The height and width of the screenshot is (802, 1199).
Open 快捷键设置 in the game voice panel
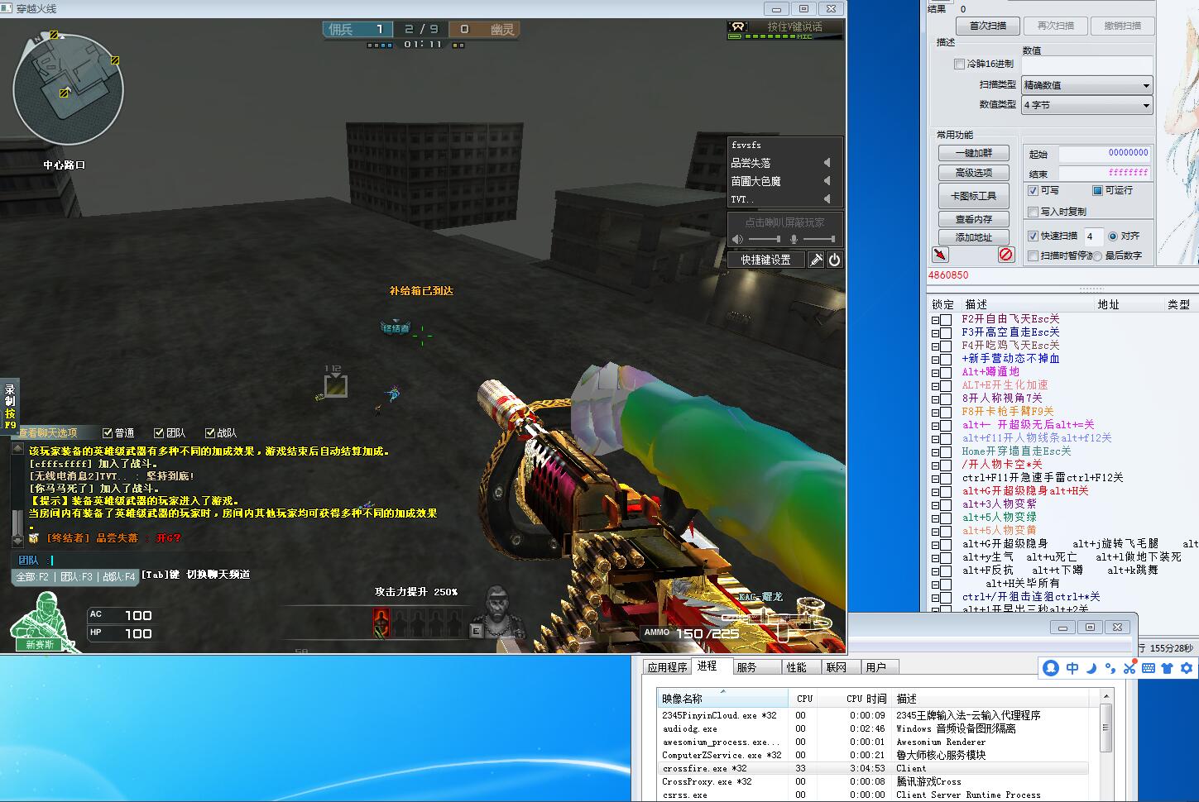[766, 260]
